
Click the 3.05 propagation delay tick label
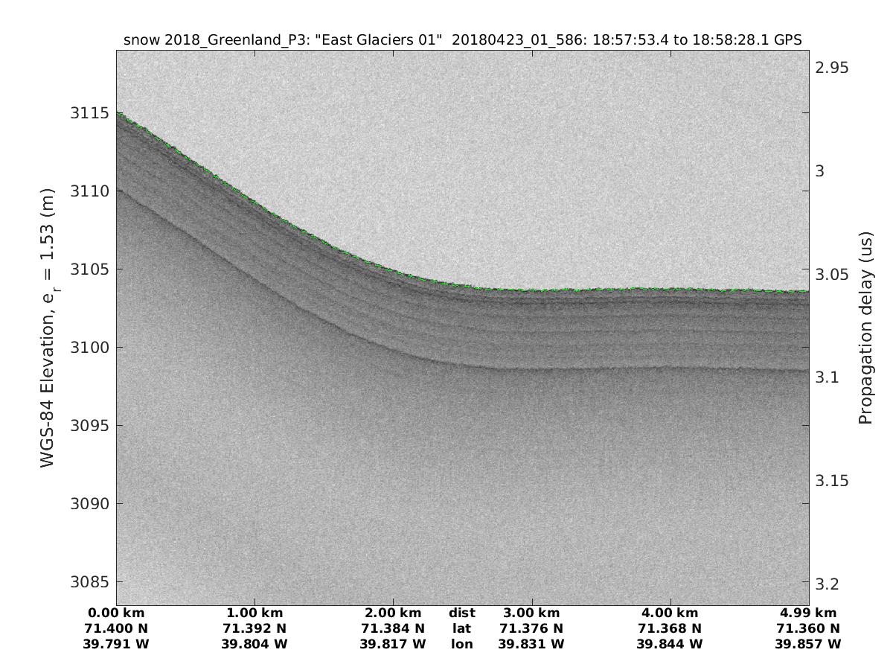pyautogui.click(x=830, y=274)
